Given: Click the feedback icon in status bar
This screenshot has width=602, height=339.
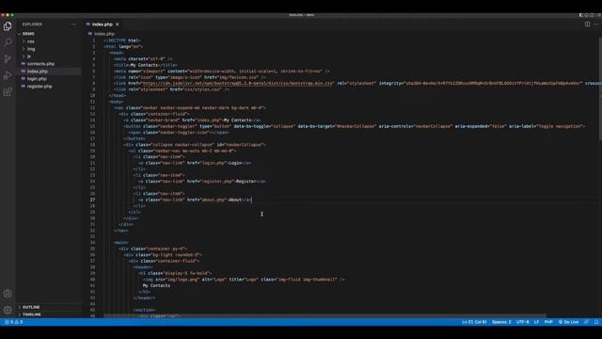Looking at the screenshot, I should tap(586, 322).
